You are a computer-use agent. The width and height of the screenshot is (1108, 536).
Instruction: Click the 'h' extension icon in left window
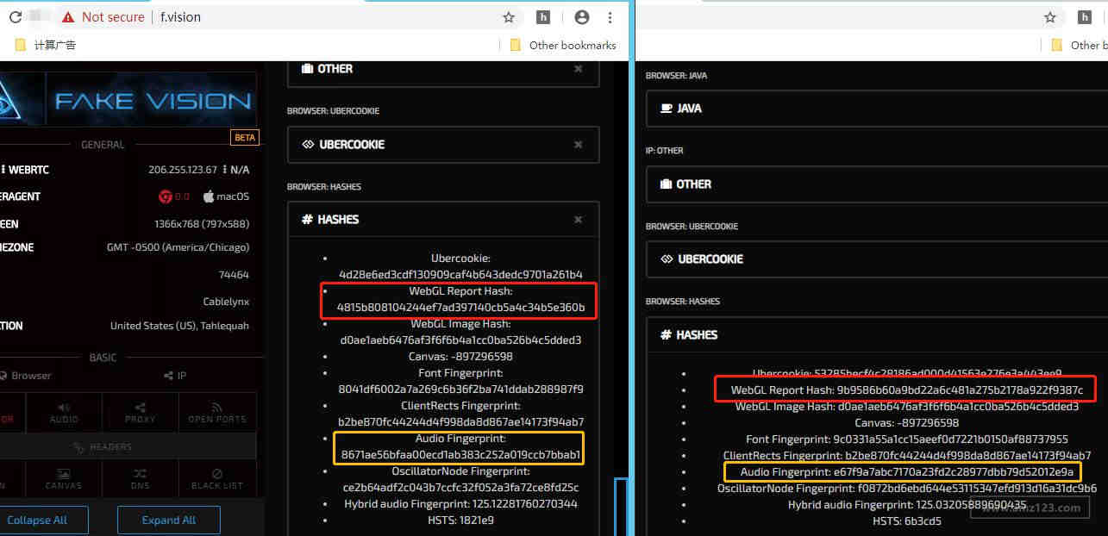543,17
